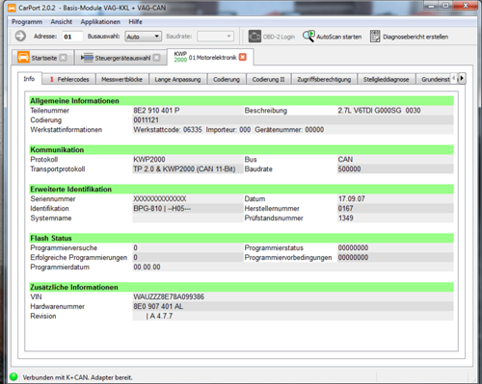Viewport: 482px width, 384px height.
Task: Click Verbunden mit K+CAN status text
Action: tap(77, 377)
